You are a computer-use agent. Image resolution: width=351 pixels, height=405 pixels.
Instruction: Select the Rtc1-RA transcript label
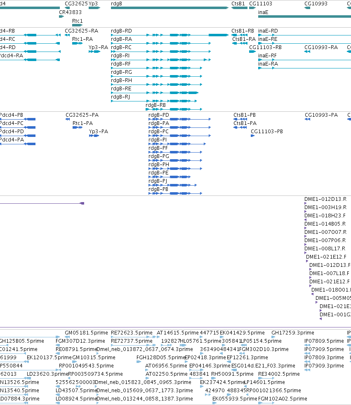82,39
